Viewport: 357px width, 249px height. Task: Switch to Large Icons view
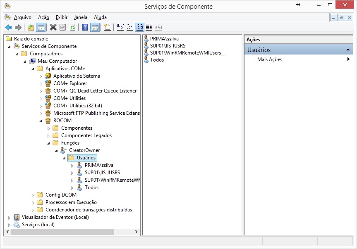(x=120, y=27)
